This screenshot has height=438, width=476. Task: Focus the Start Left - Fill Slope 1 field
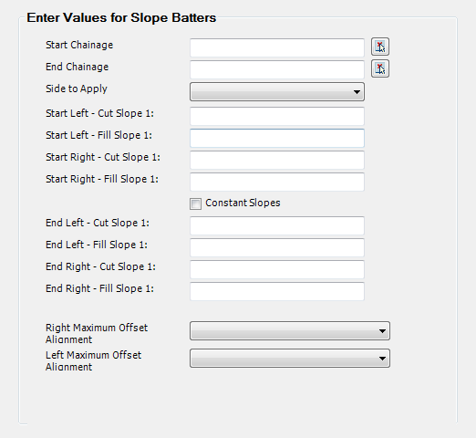(x=277, y=138)
